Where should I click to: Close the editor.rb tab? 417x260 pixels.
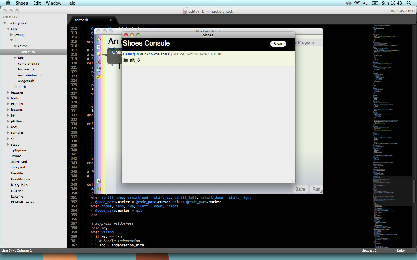111,20
